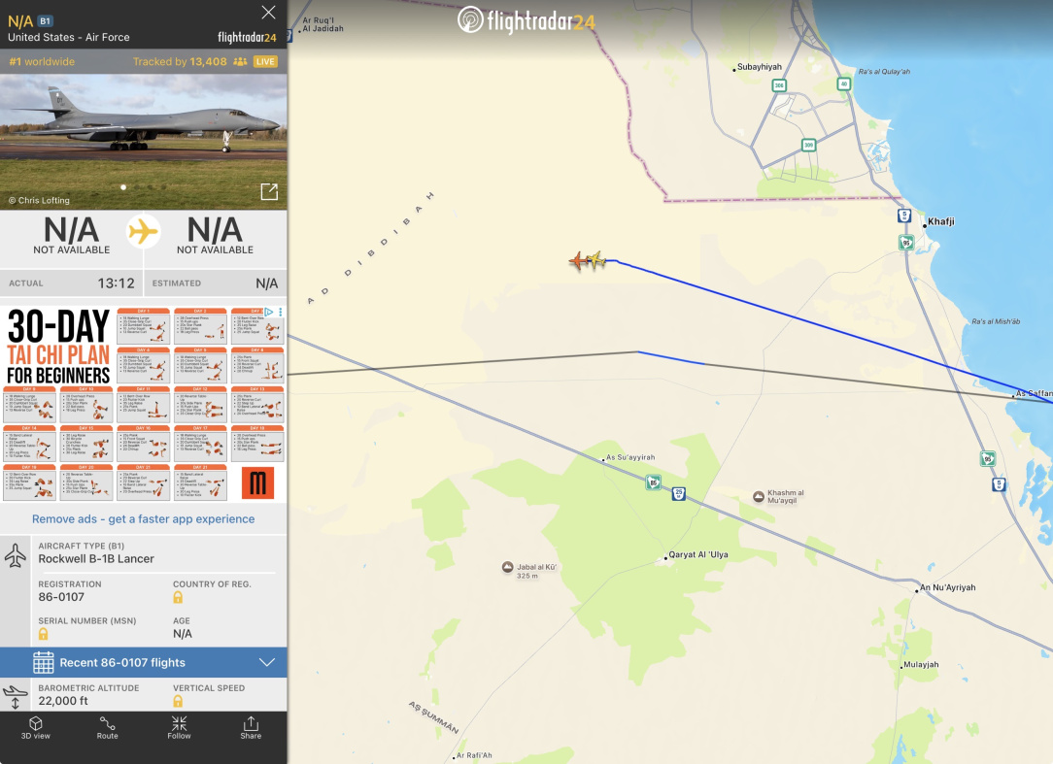The height and width of the screenshot is (764, 1053).
Task: Click the Ar Rafi'Ah town label
Action: (x=474, y=755)
